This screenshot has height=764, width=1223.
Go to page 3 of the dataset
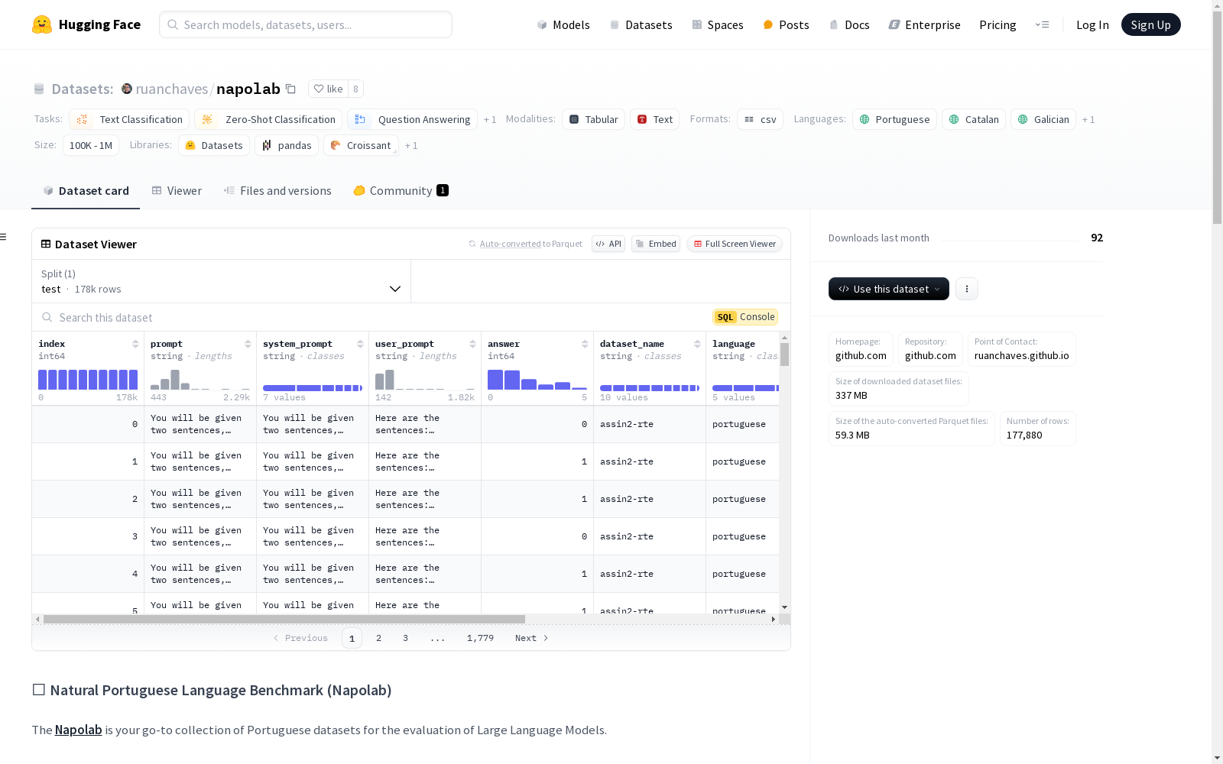pos(405,638)
